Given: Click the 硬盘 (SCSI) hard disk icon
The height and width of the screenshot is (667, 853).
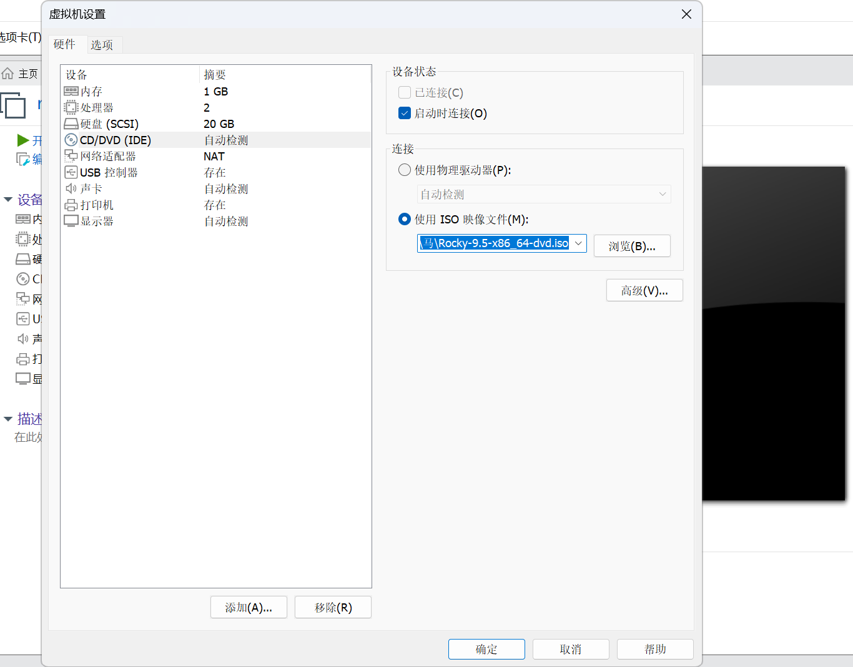Looking at the screenshot, I should coord(71,124).
